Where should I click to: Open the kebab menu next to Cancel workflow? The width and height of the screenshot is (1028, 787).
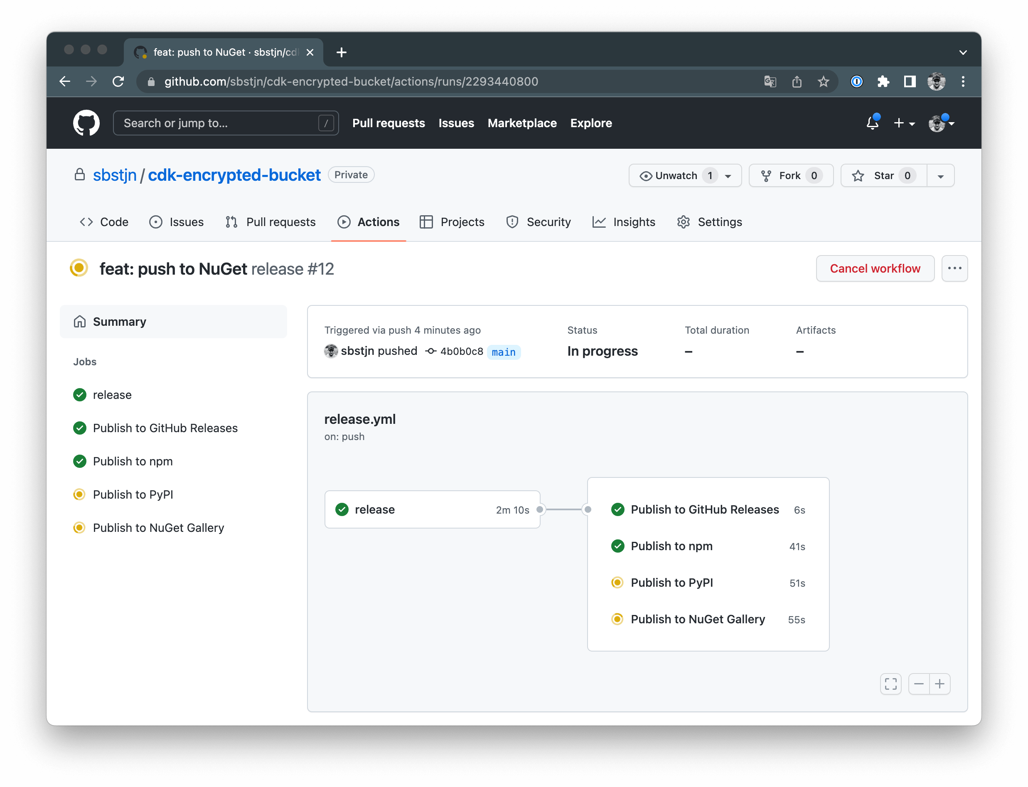(x=954, y=268)
